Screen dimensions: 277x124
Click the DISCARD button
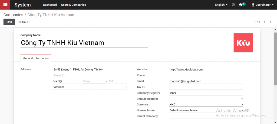[x=24, y=22]
